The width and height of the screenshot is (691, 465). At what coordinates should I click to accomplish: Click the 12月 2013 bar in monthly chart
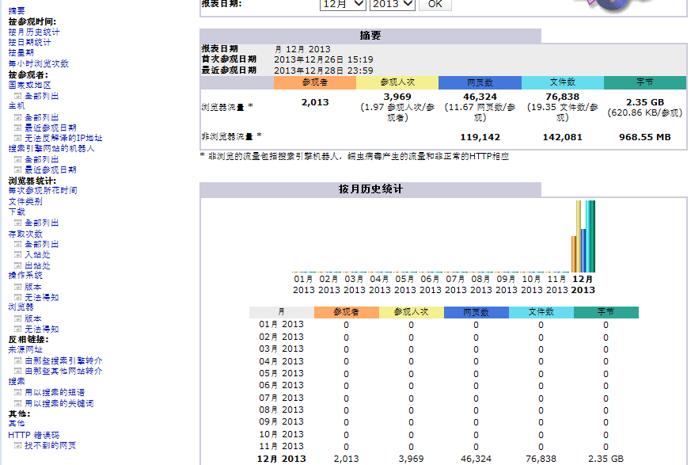tap(583, 236)
